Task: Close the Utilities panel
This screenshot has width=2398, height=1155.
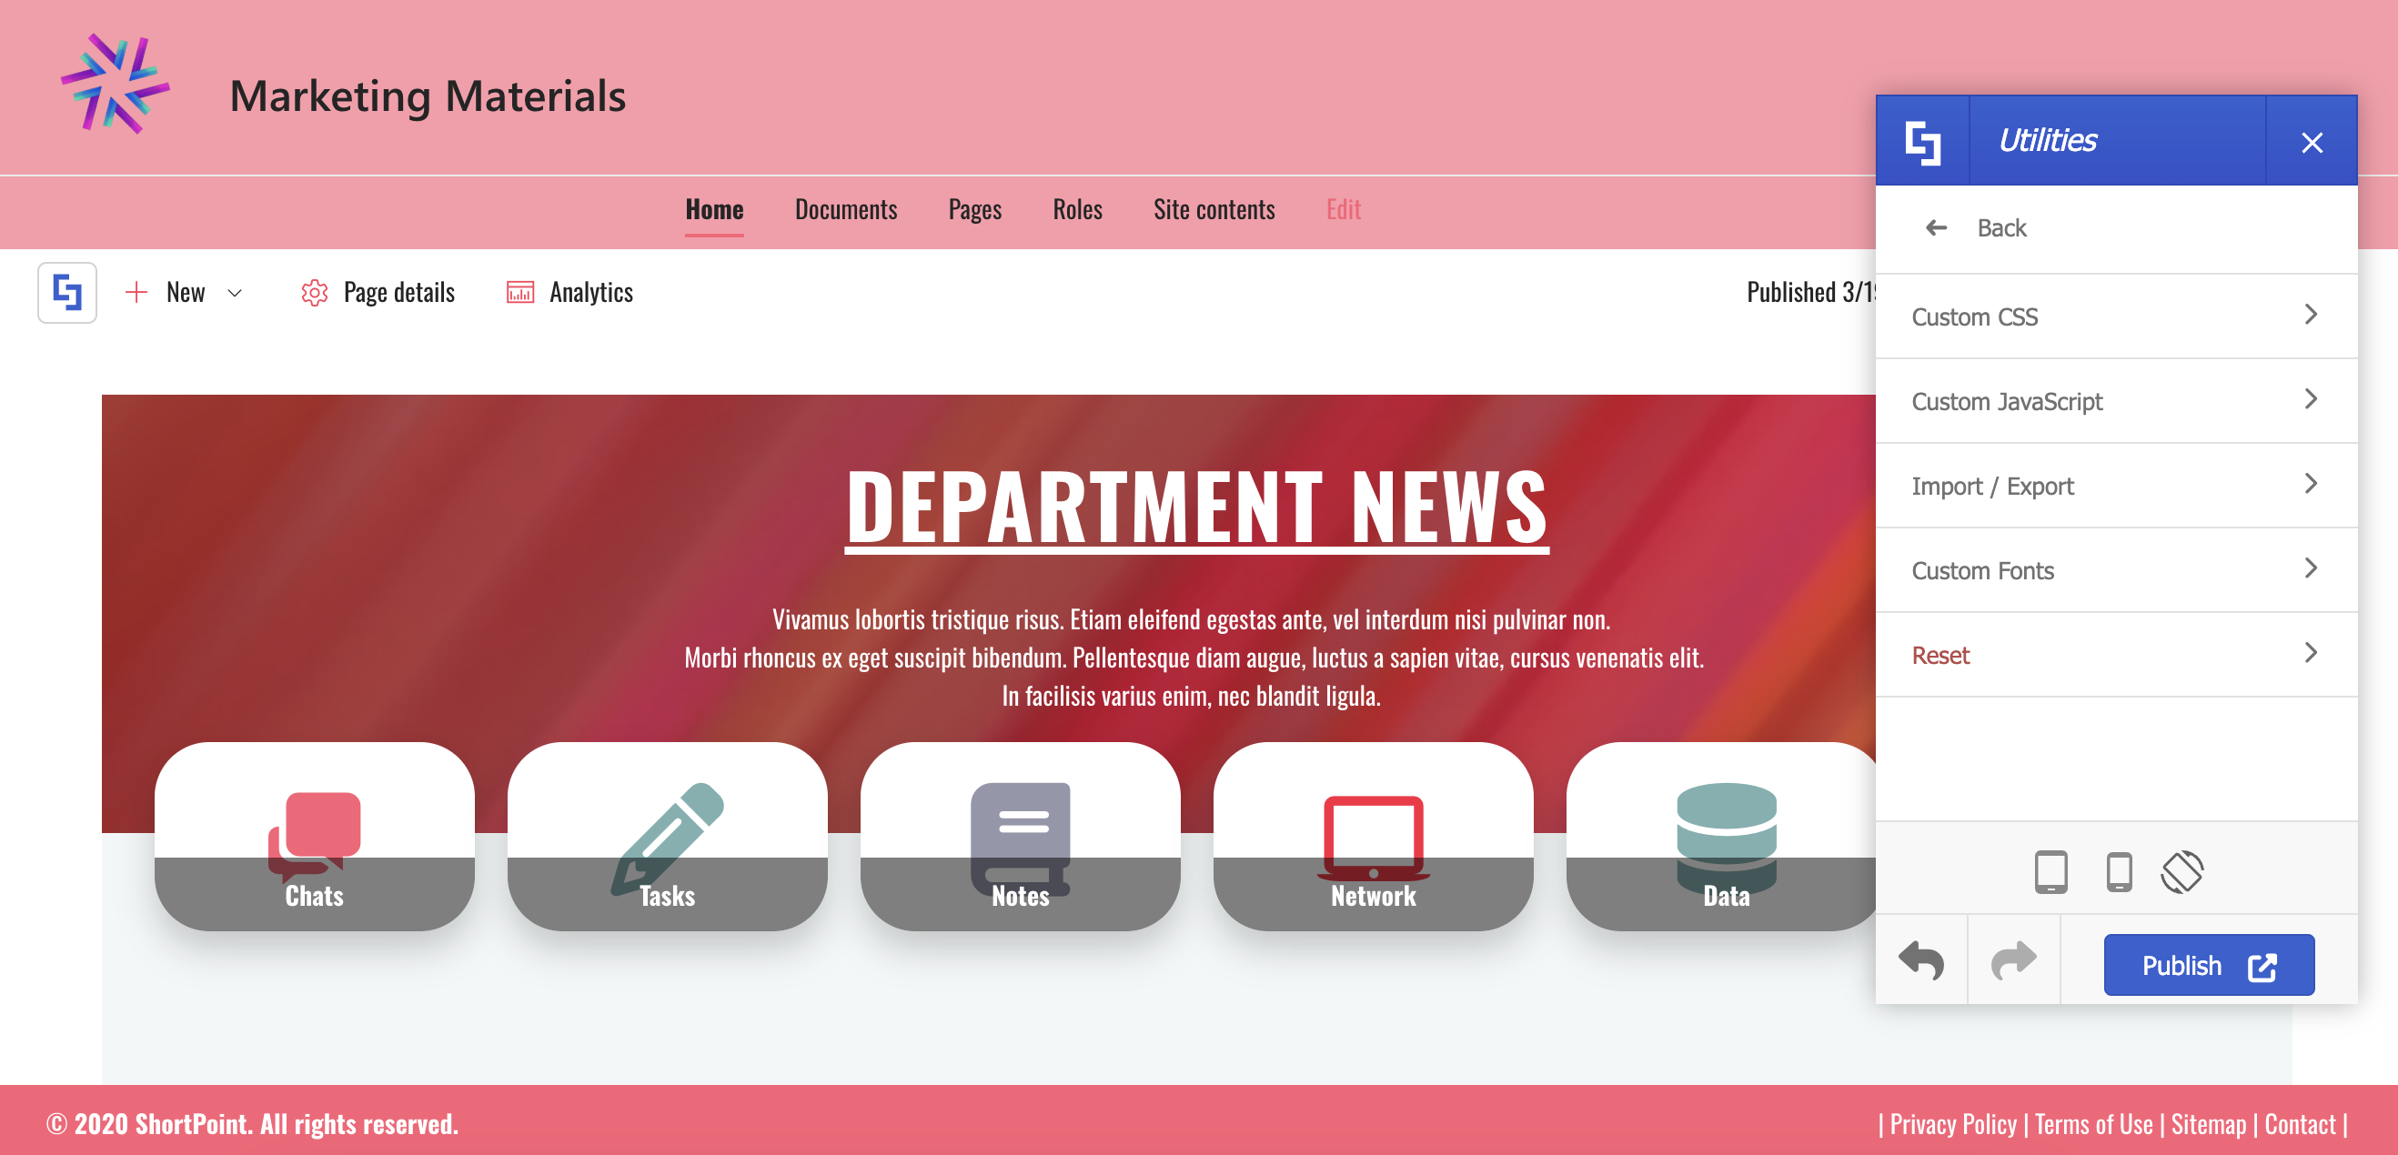Action: pos(2312,143)
